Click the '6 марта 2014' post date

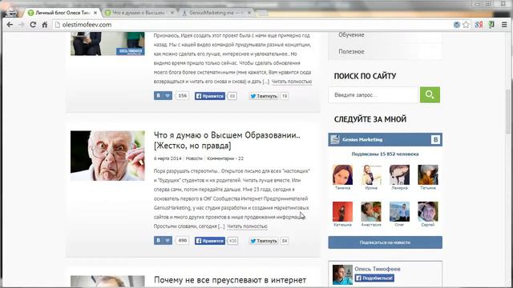[168, 158]
